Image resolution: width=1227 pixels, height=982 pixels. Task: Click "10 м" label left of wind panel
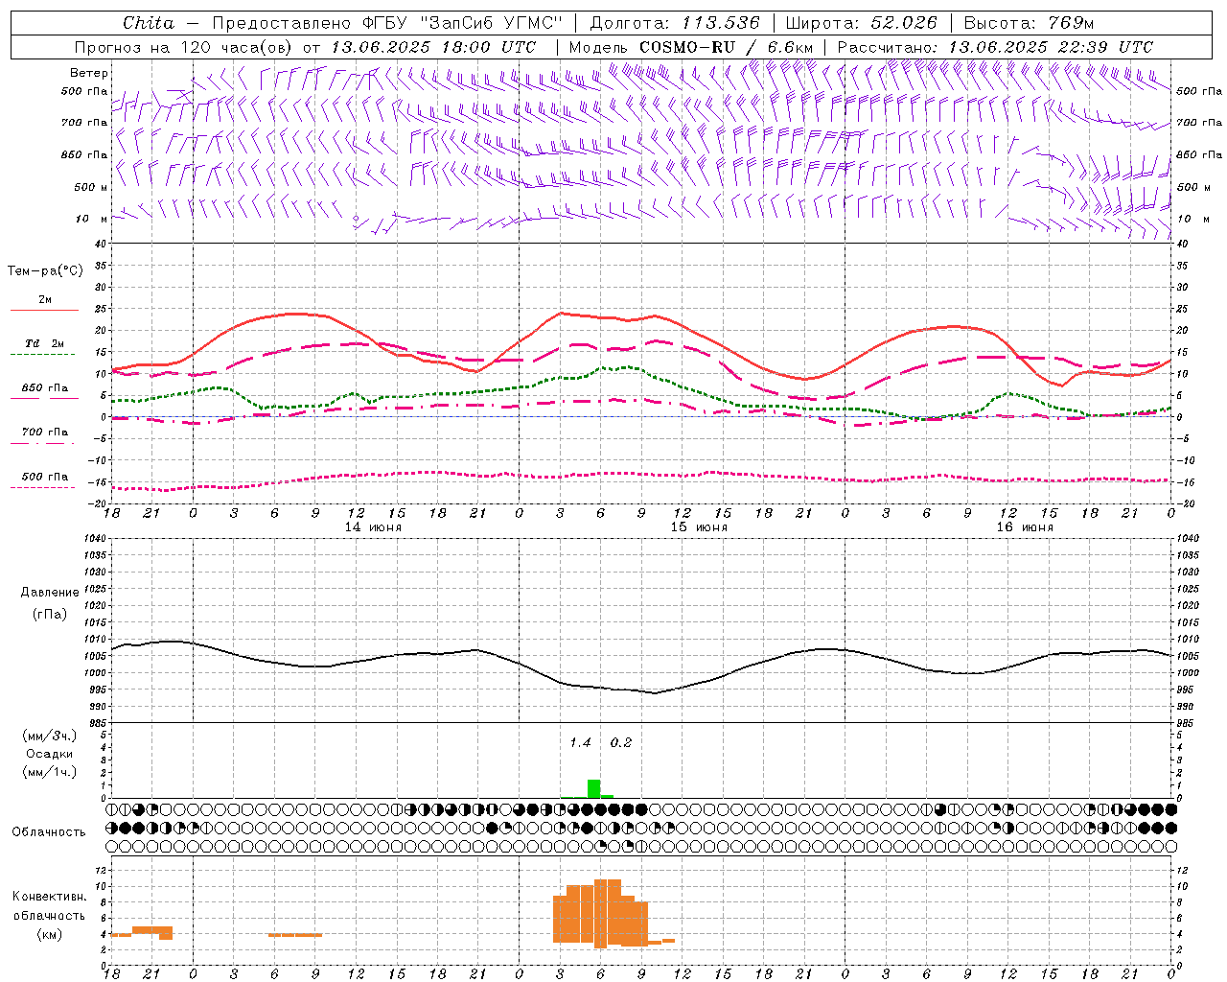coord(92,219)
